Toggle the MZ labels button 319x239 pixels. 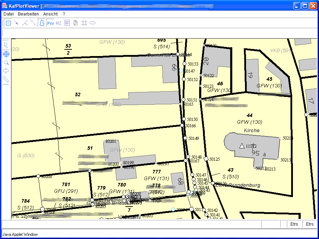coord(59,23)
